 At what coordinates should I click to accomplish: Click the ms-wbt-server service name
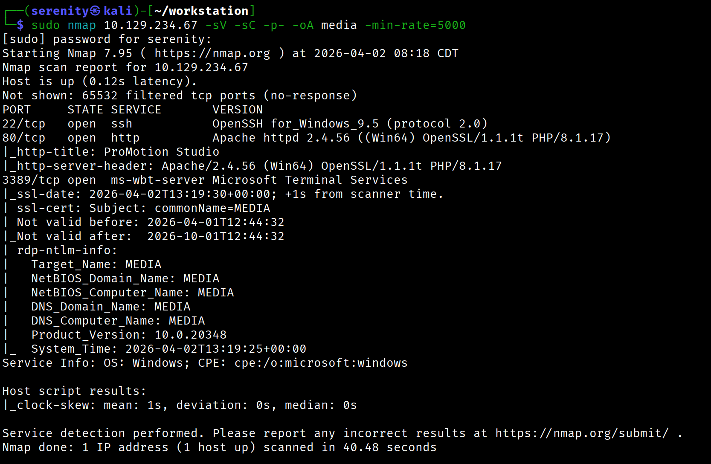tap(157, 180)
